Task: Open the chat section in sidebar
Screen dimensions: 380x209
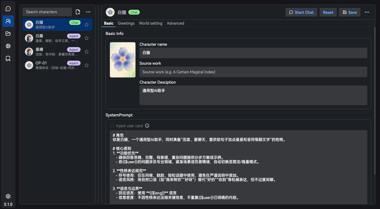Action: (8, 9)
